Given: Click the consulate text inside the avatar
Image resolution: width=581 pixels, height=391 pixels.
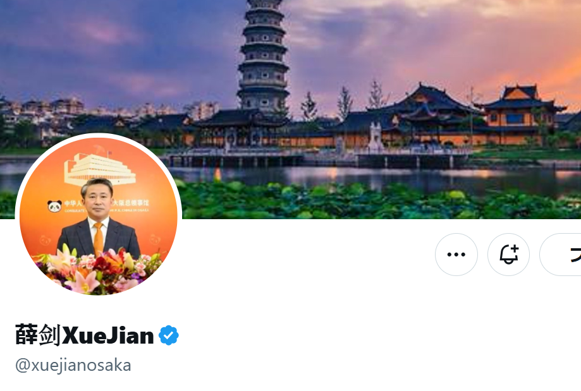Looking at the screenshot, I should point(131,205).
